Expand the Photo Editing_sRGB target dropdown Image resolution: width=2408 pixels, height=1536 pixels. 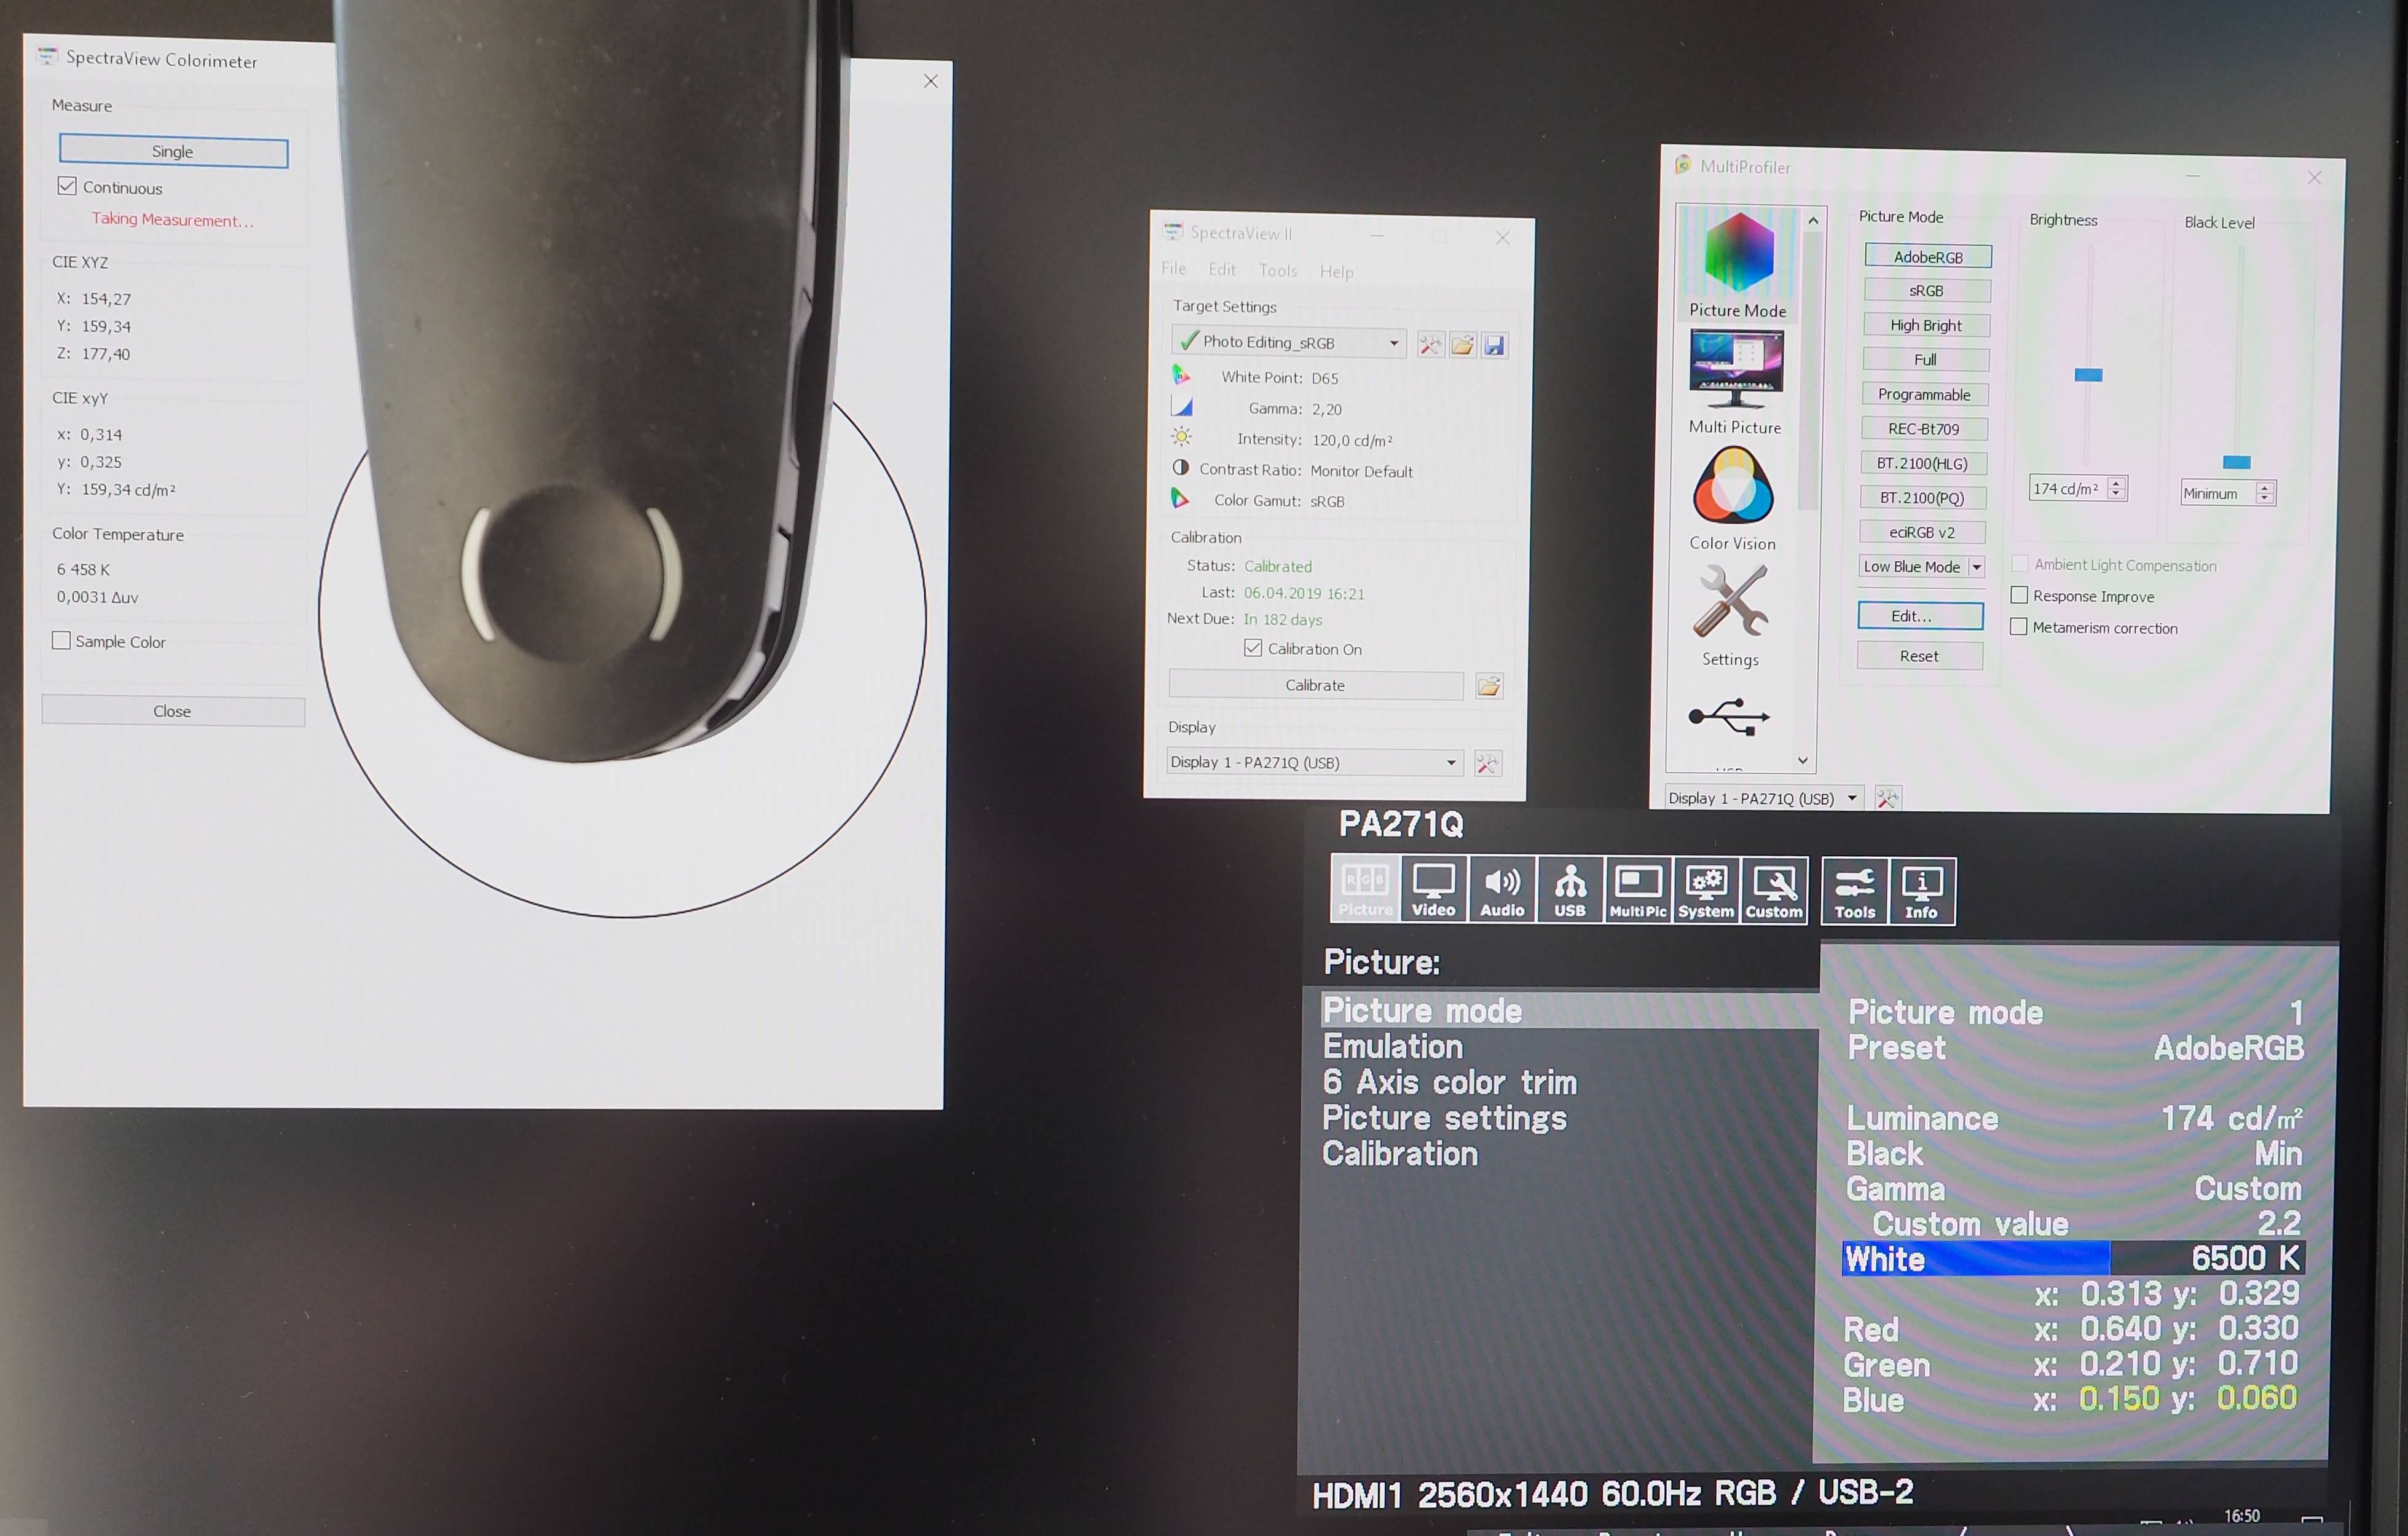click(1393, 343)
